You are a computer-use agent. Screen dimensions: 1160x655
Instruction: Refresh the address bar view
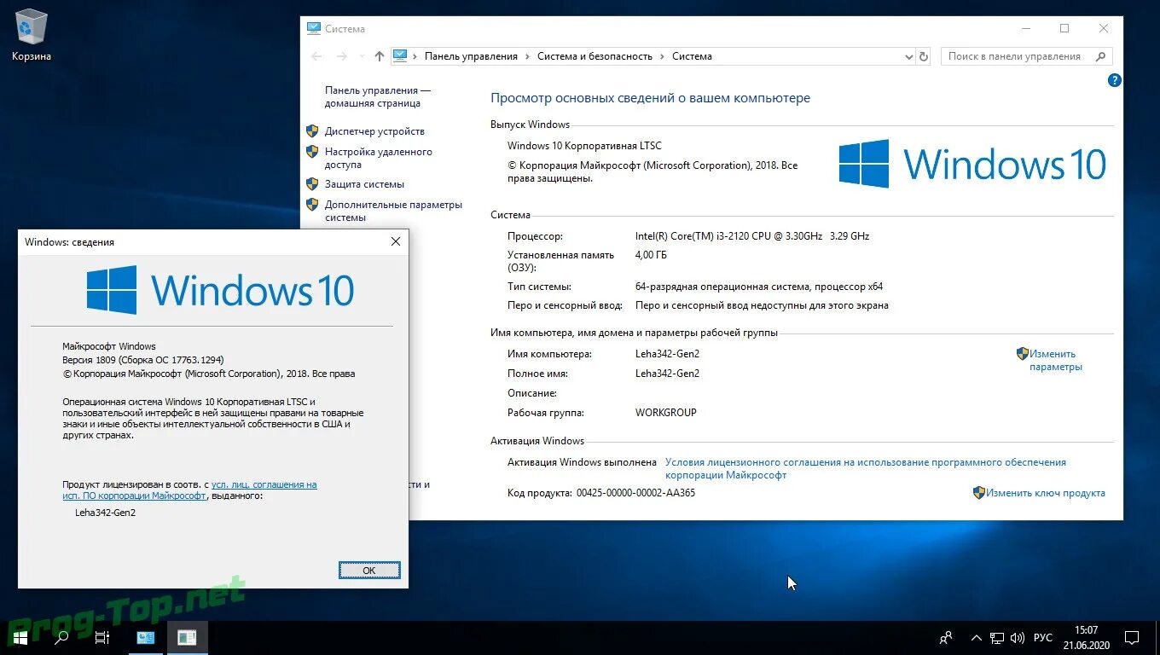click(923, 56)
